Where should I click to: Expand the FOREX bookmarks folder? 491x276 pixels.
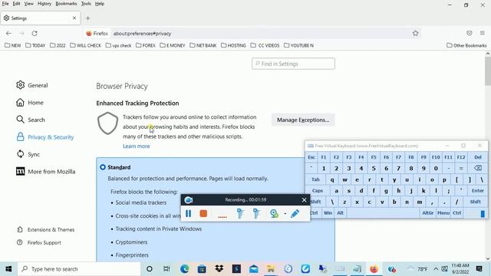146,45
